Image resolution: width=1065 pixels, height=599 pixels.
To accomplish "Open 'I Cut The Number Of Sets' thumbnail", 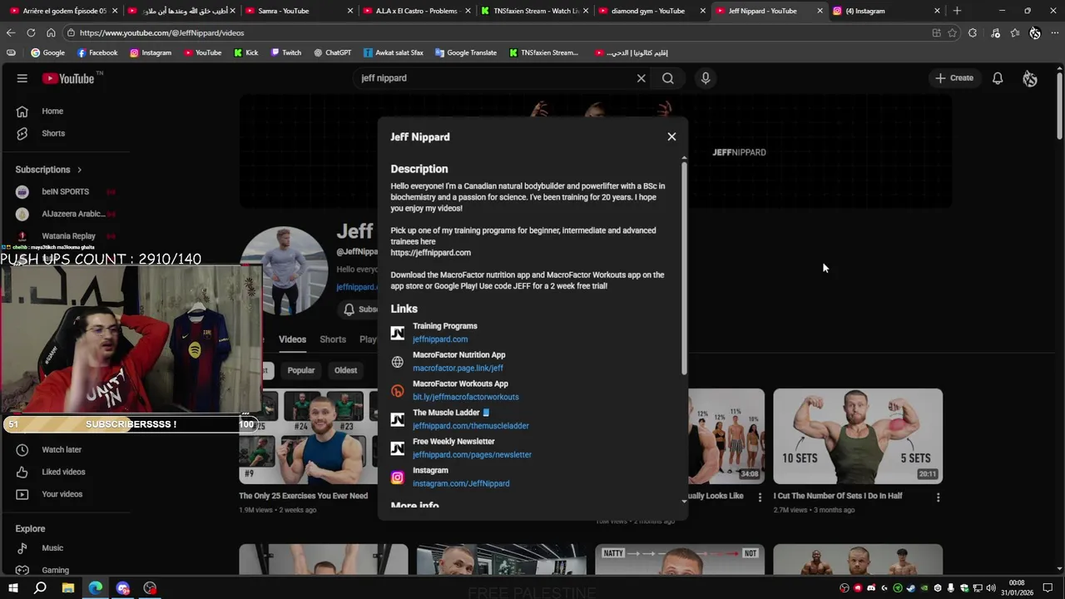I will click(x=858, y=436).
